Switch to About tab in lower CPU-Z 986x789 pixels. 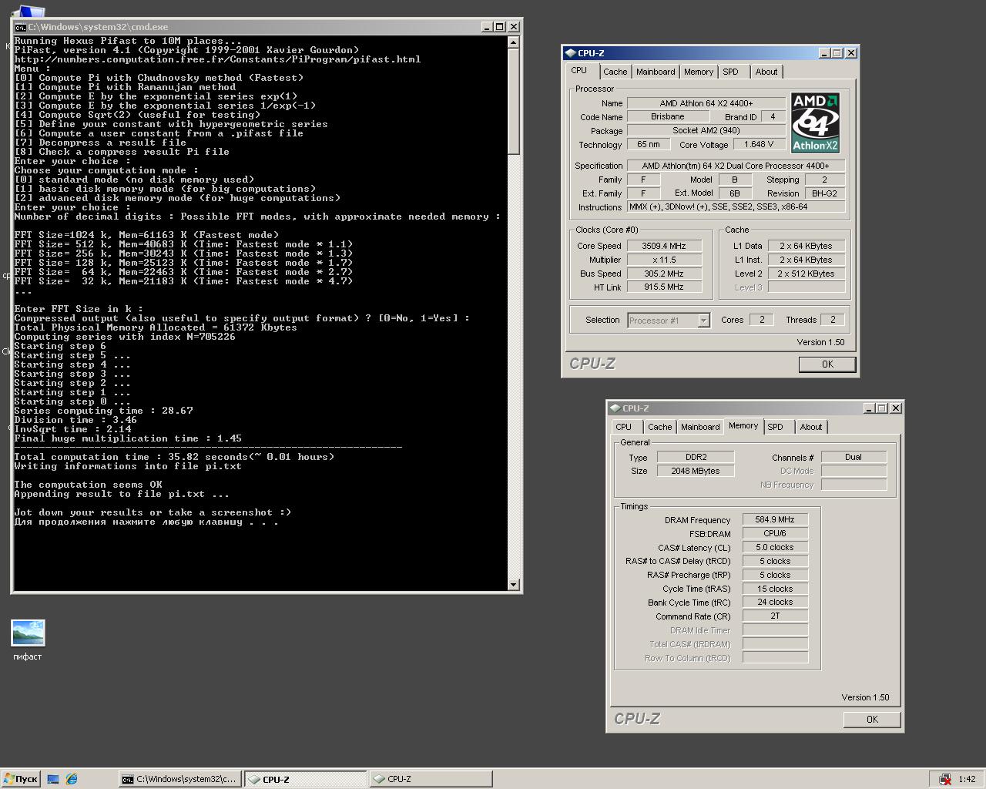[x=811, y=427]
